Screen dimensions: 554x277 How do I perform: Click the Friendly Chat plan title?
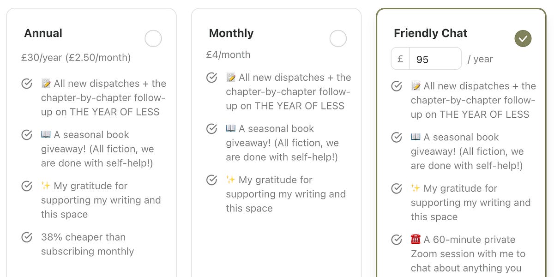click(x=430, y=33)
